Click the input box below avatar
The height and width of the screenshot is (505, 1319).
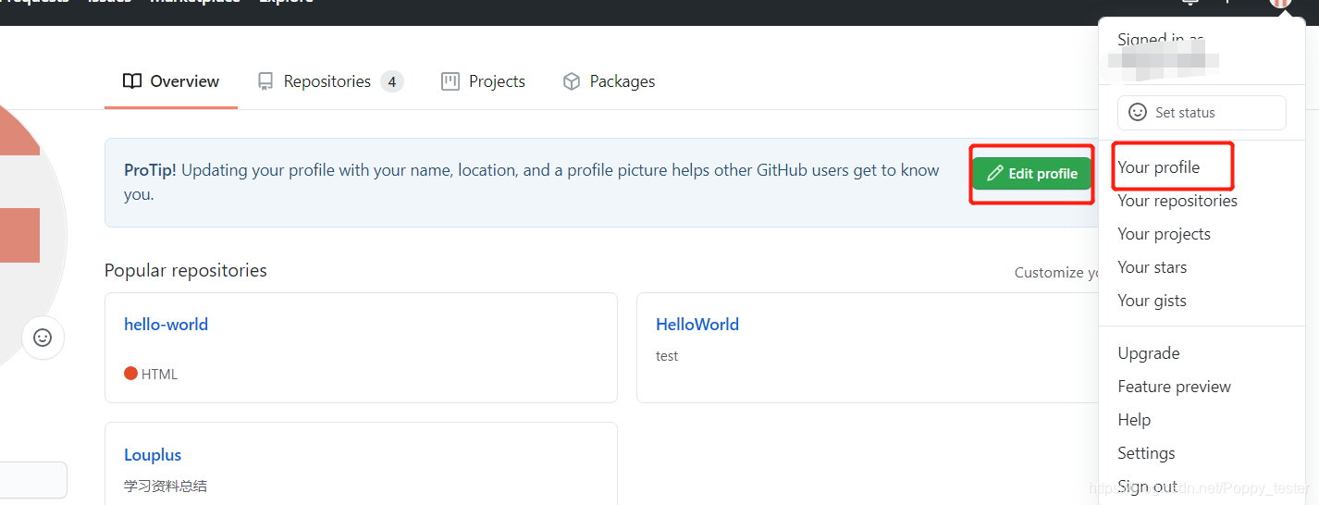click(33, 481)
